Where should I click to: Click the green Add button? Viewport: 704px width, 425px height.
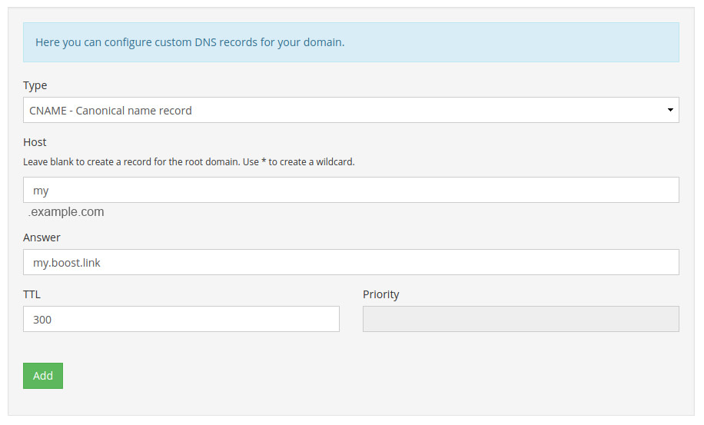coord(43,376)
